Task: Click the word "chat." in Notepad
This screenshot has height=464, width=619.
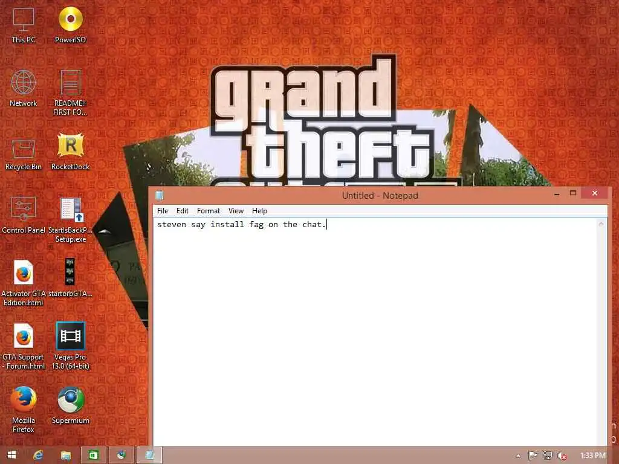Action: [314, 225]
